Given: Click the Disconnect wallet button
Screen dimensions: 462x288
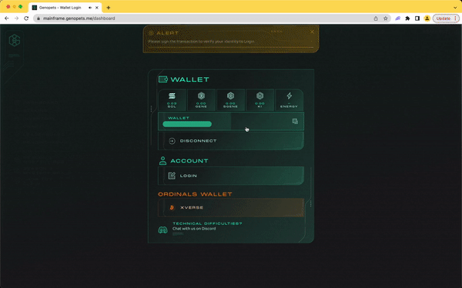Looking at the screenshot, I should 231,141.
